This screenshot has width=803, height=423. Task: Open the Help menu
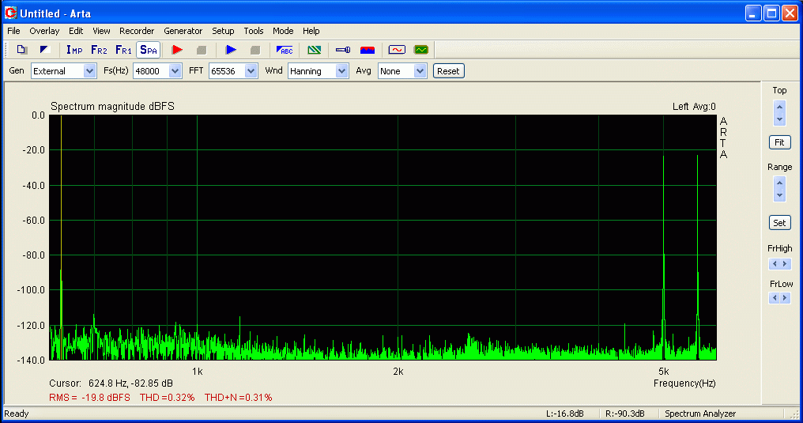click(x=311, y=31)
